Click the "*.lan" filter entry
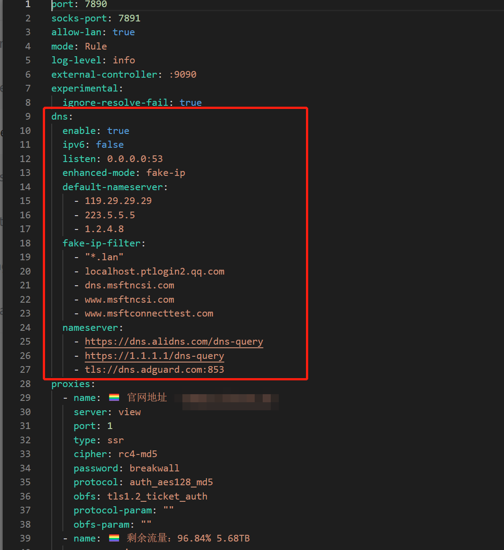The height and width of the screenshot is (550, 504). [x=104, y=257]
